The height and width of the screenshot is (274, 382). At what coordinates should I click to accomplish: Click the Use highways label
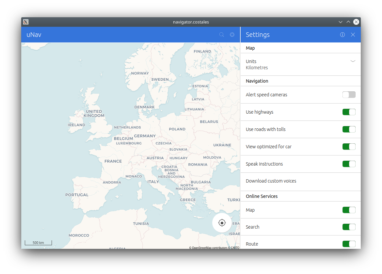click(260, 112)
